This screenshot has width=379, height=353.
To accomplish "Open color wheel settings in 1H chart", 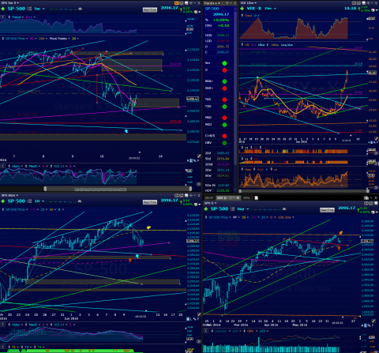I will (196, 204).
